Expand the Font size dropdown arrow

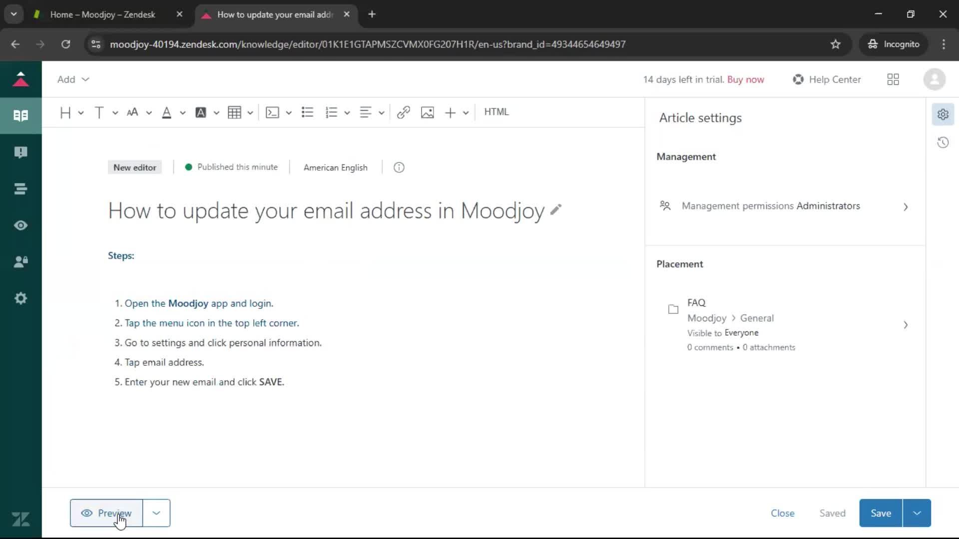tap(149, 113)
